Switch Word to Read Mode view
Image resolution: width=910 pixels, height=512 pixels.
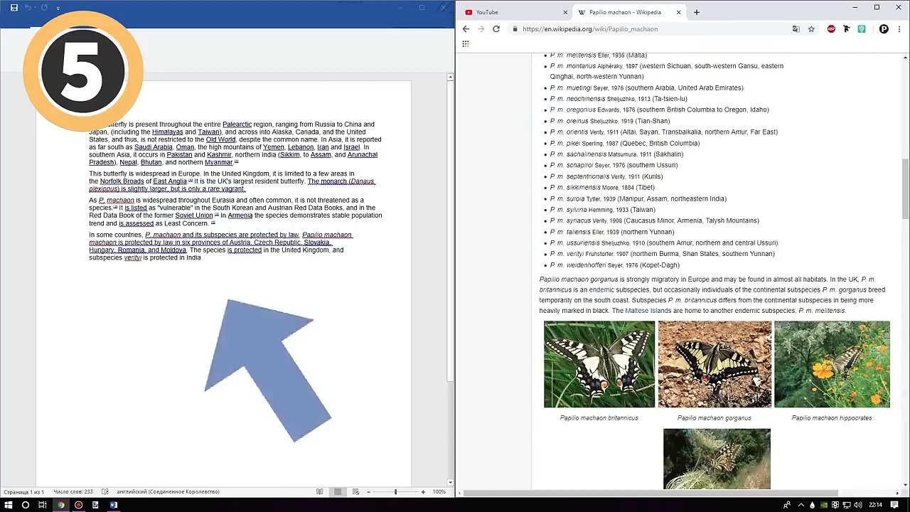319,492
